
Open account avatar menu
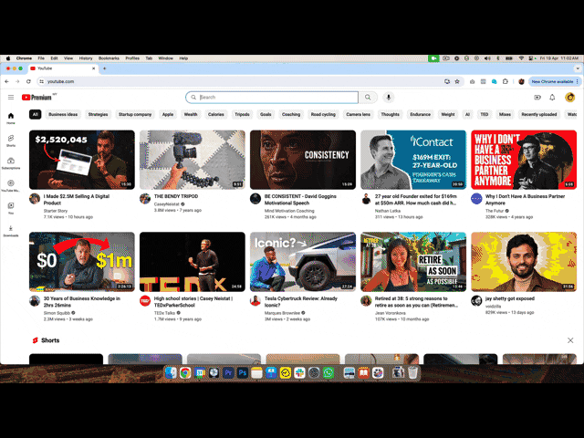569,97
